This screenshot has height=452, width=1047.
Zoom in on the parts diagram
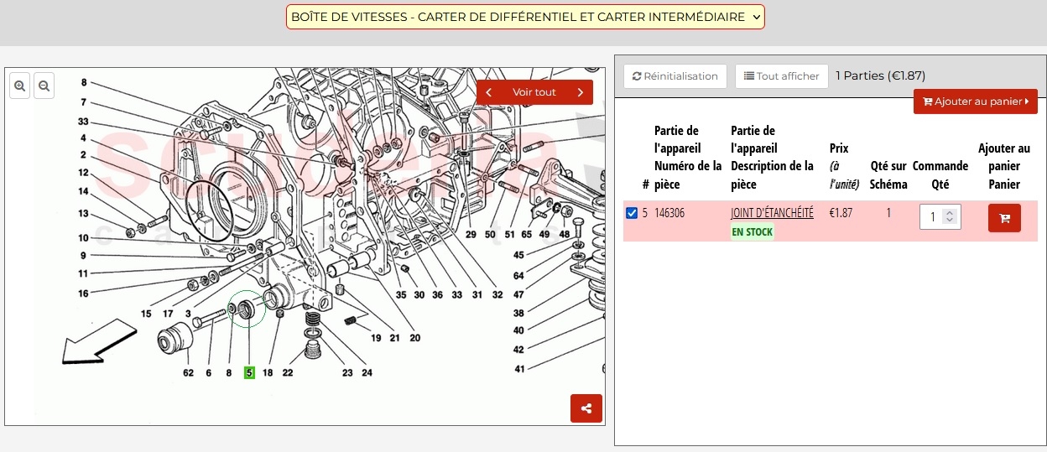(20, 86)
